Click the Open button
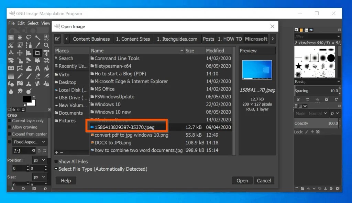 (x=242, y=180)
